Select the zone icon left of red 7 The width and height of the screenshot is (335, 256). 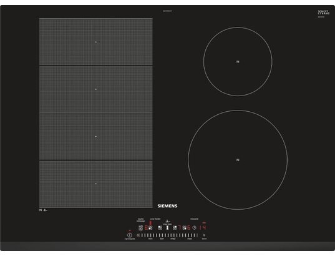[x=175, y=227]
